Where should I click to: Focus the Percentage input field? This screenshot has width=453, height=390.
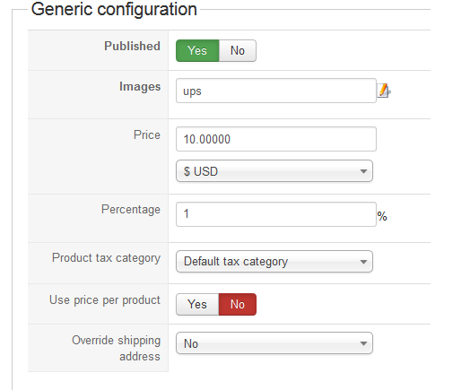click(x=276, y=214)
